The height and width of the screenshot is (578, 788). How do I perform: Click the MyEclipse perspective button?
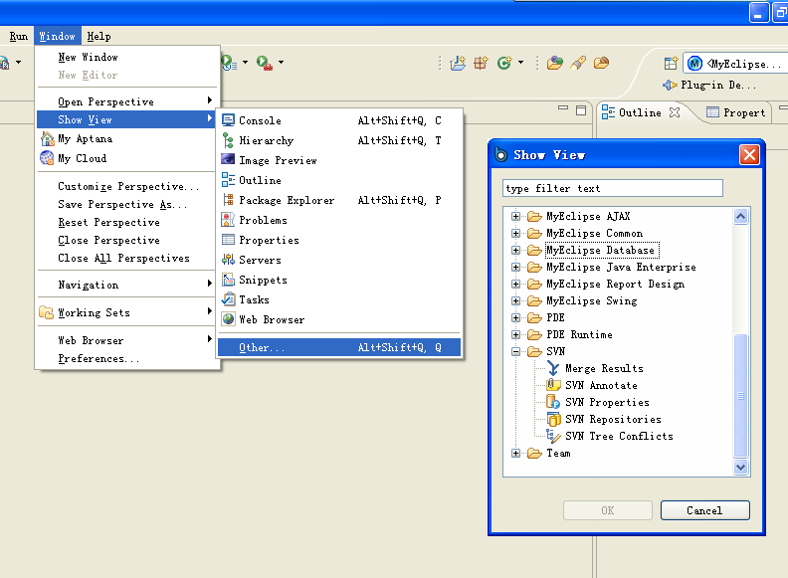(734, 64)
